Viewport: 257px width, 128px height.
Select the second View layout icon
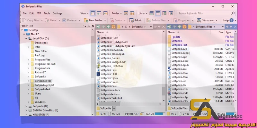[x=99, y=13]
